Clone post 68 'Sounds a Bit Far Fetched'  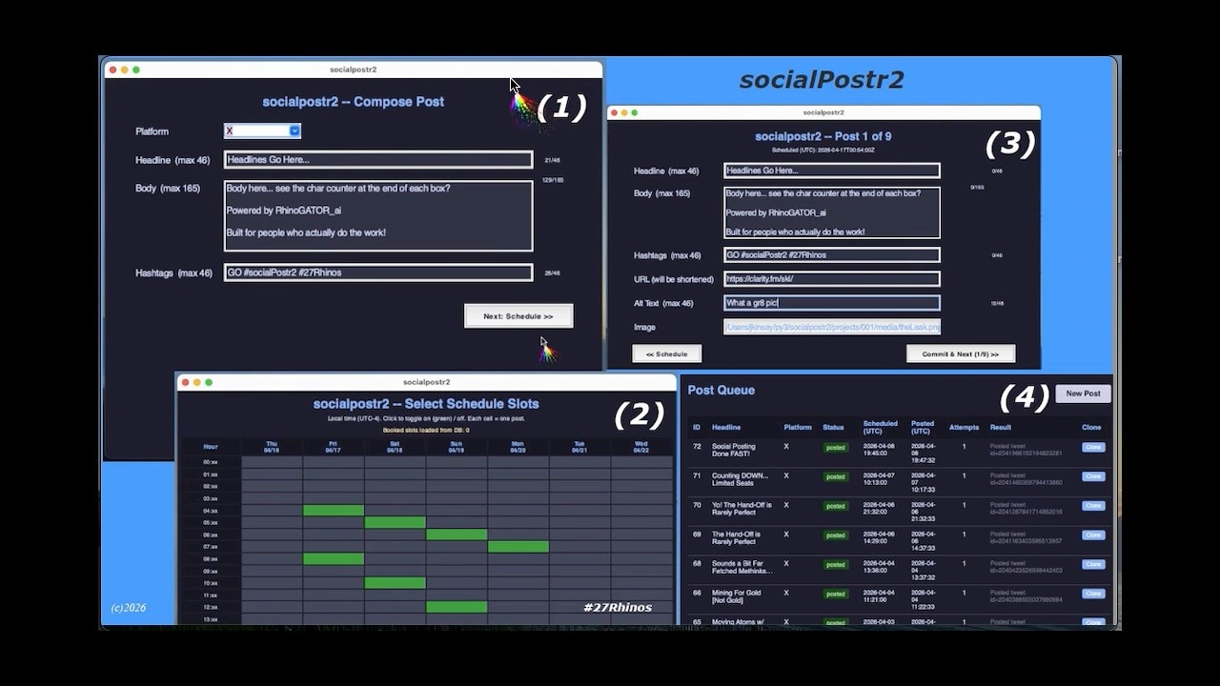1093,564
